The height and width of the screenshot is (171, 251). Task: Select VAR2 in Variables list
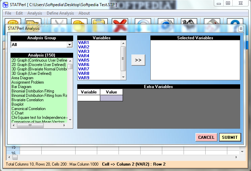84,47
